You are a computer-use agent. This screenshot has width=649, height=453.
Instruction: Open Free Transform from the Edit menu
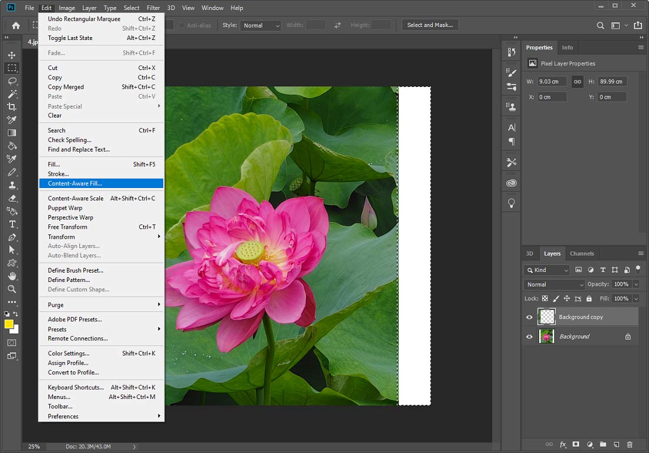point(68,227)
